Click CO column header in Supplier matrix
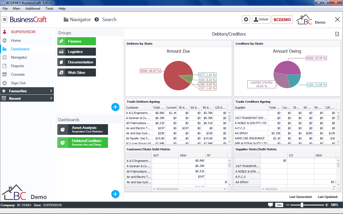 point(301,155)
